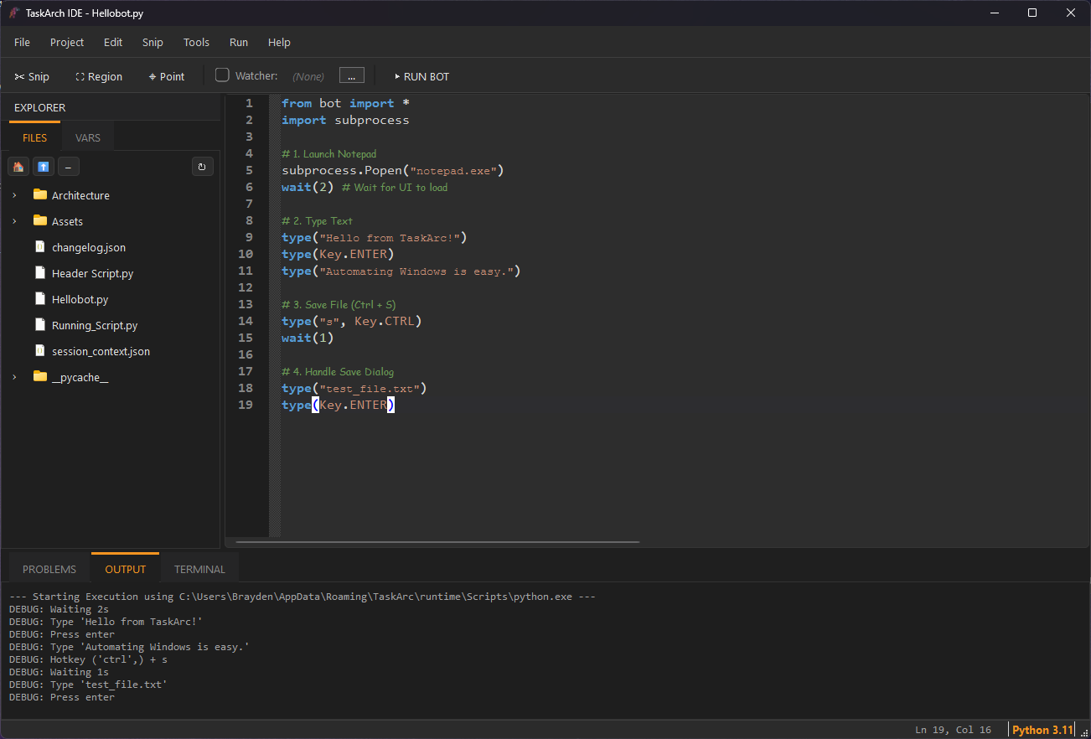Viewport: 1091px width, 739px height.
Task: Click the Architecture folder icon
Action: click(x=40, y=194)
